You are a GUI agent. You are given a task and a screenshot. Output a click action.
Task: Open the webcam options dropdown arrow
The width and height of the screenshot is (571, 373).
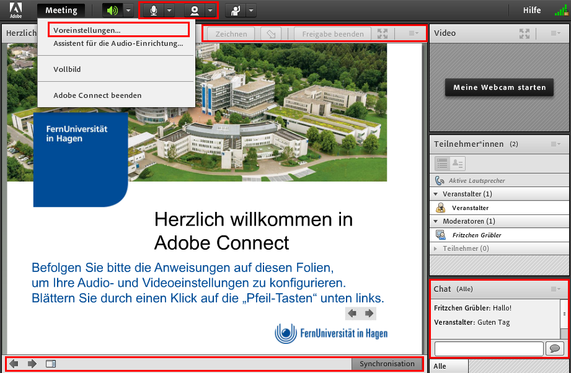pyautogui.click(x=210, y=11)
